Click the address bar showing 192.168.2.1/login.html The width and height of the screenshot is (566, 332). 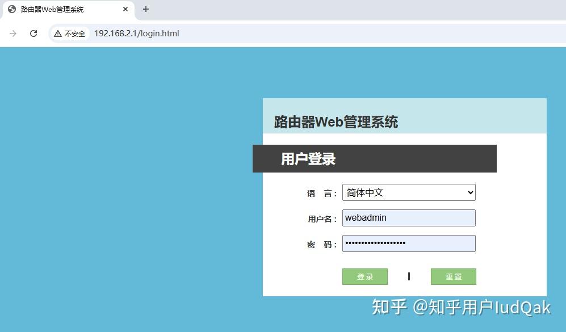(x=136, y=33)
